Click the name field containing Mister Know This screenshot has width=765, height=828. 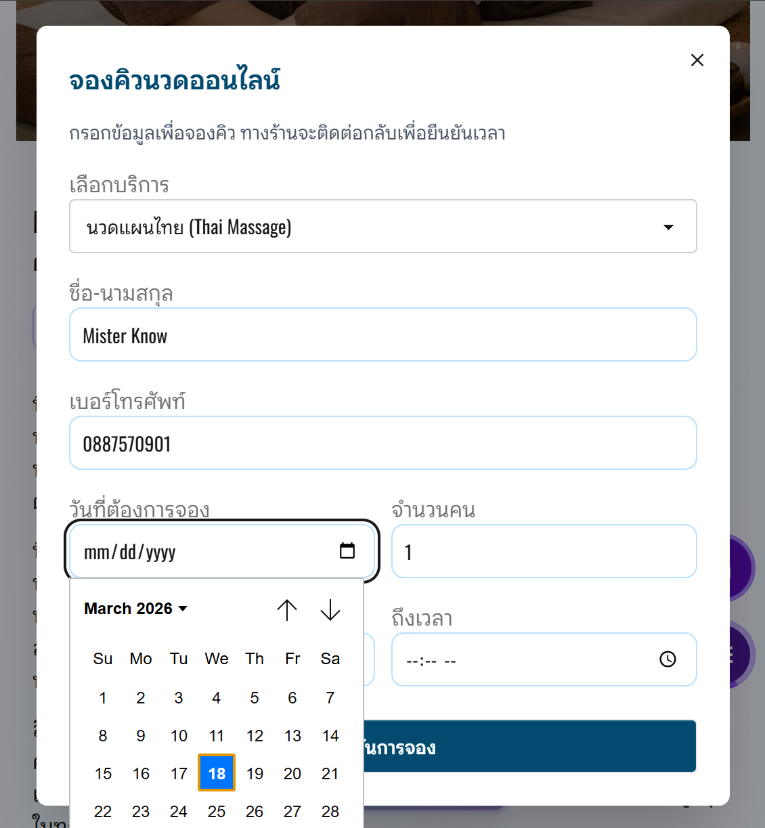[x=383, y=335]
